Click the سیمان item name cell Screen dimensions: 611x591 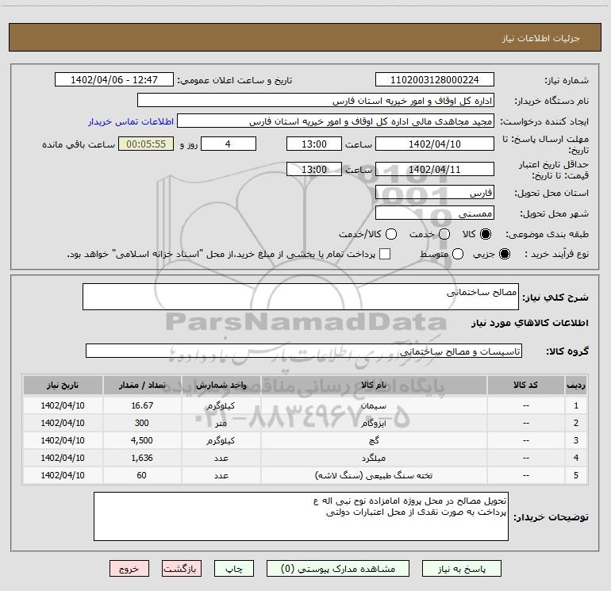(374, 405)
